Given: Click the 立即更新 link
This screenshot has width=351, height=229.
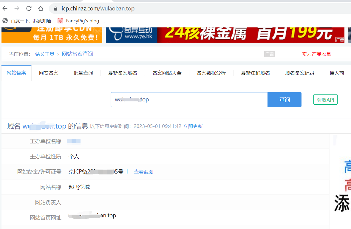Looking at the screenshot, I should pyautogui.click(x=193, y=126).
